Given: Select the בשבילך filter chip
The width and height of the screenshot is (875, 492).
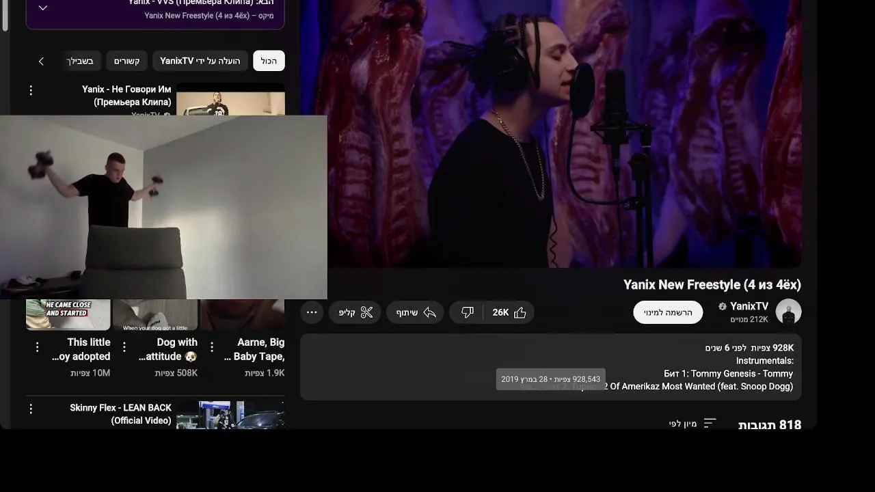Looking at the screenshot, I should click(x=80, y=61).
